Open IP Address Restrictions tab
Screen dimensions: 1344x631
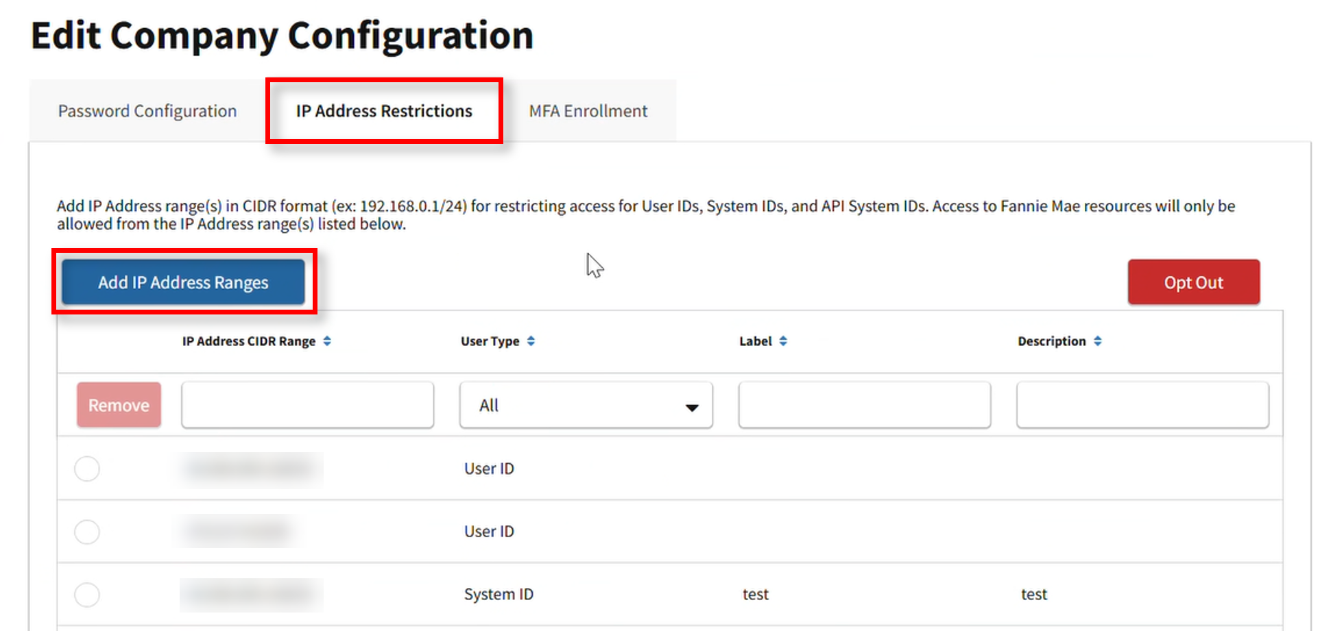pos(384,111)
